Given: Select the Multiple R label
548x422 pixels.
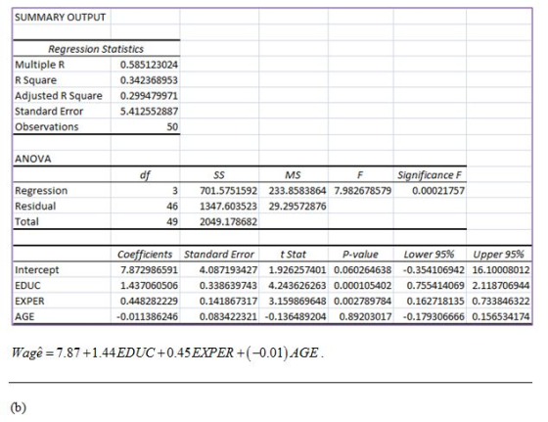Looking at the screenshot, I should tap(40, 65).
